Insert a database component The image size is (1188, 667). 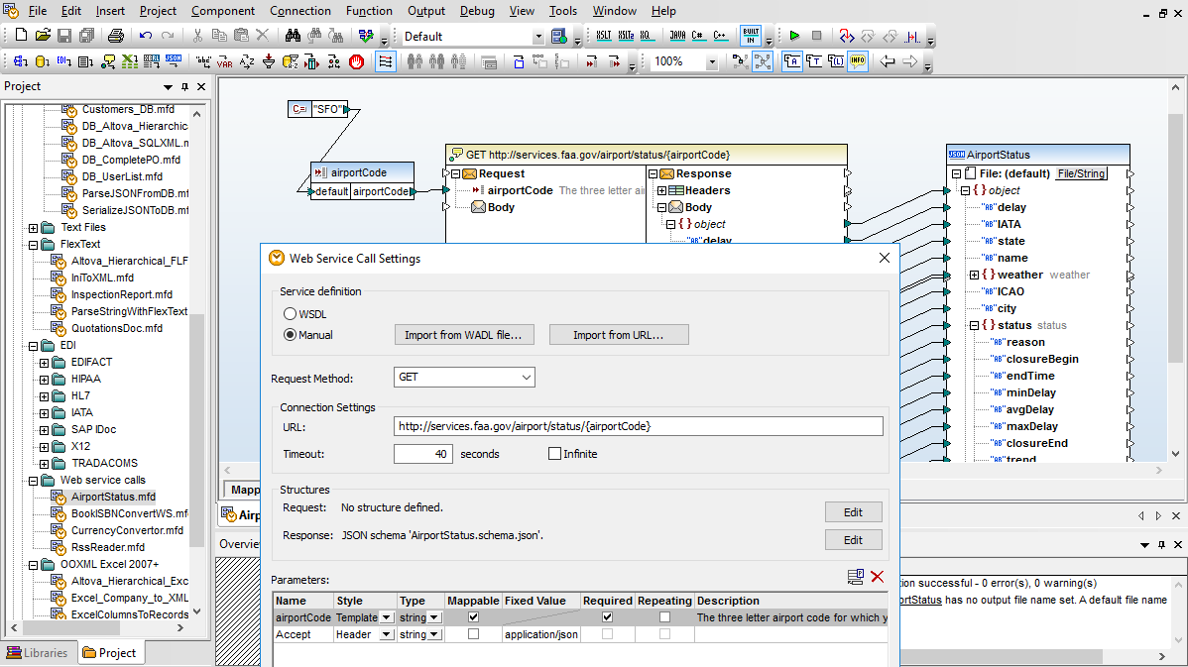[43, 62]
